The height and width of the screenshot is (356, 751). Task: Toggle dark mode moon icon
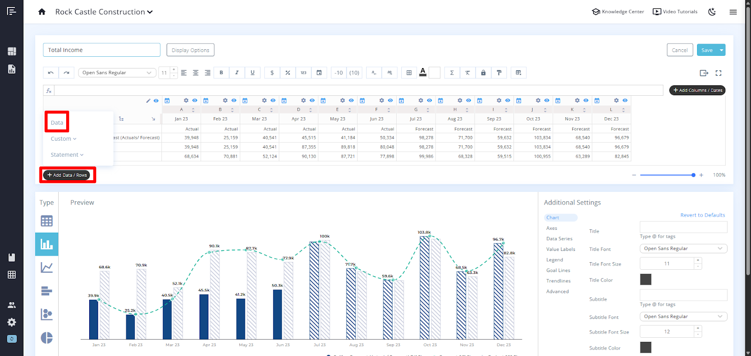tap(712, 12)
